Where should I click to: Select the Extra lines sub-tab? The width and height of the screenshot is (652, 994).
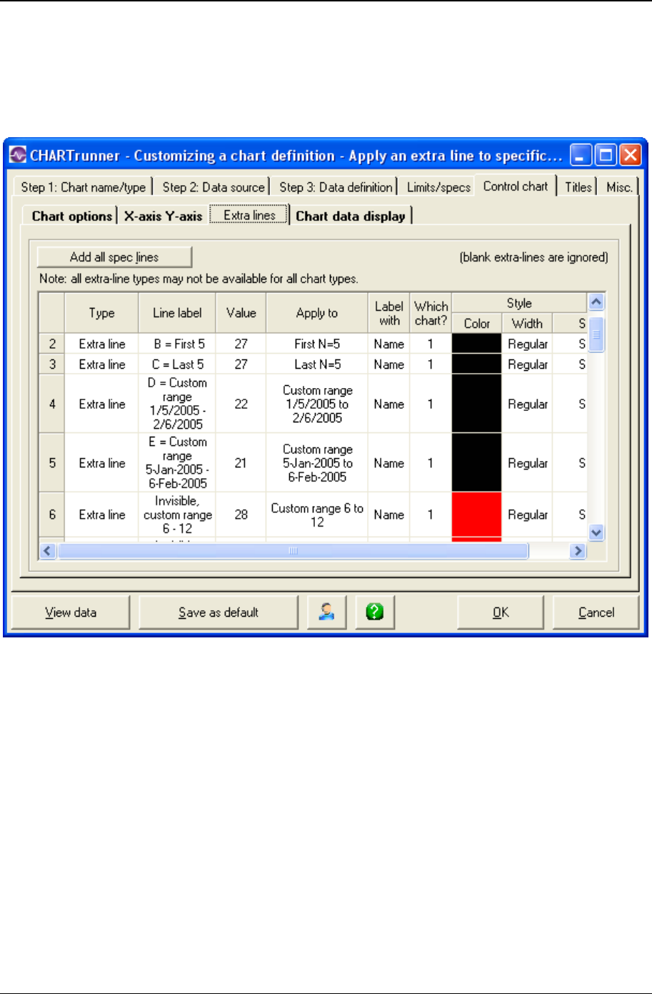[249, 214]
